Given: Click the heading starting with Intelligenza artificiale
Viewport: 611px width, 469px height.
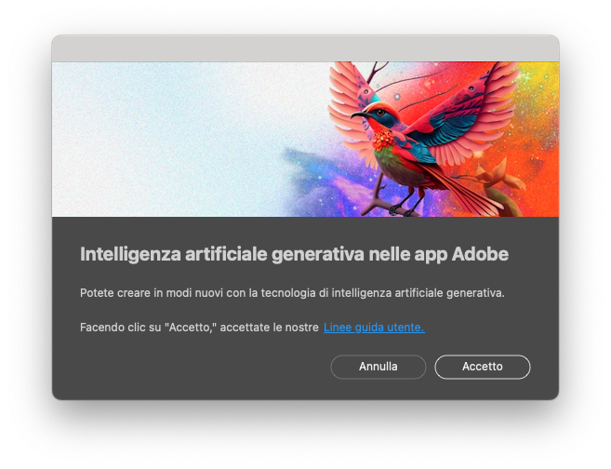Looking at the screenshot, I should [294, 255].
